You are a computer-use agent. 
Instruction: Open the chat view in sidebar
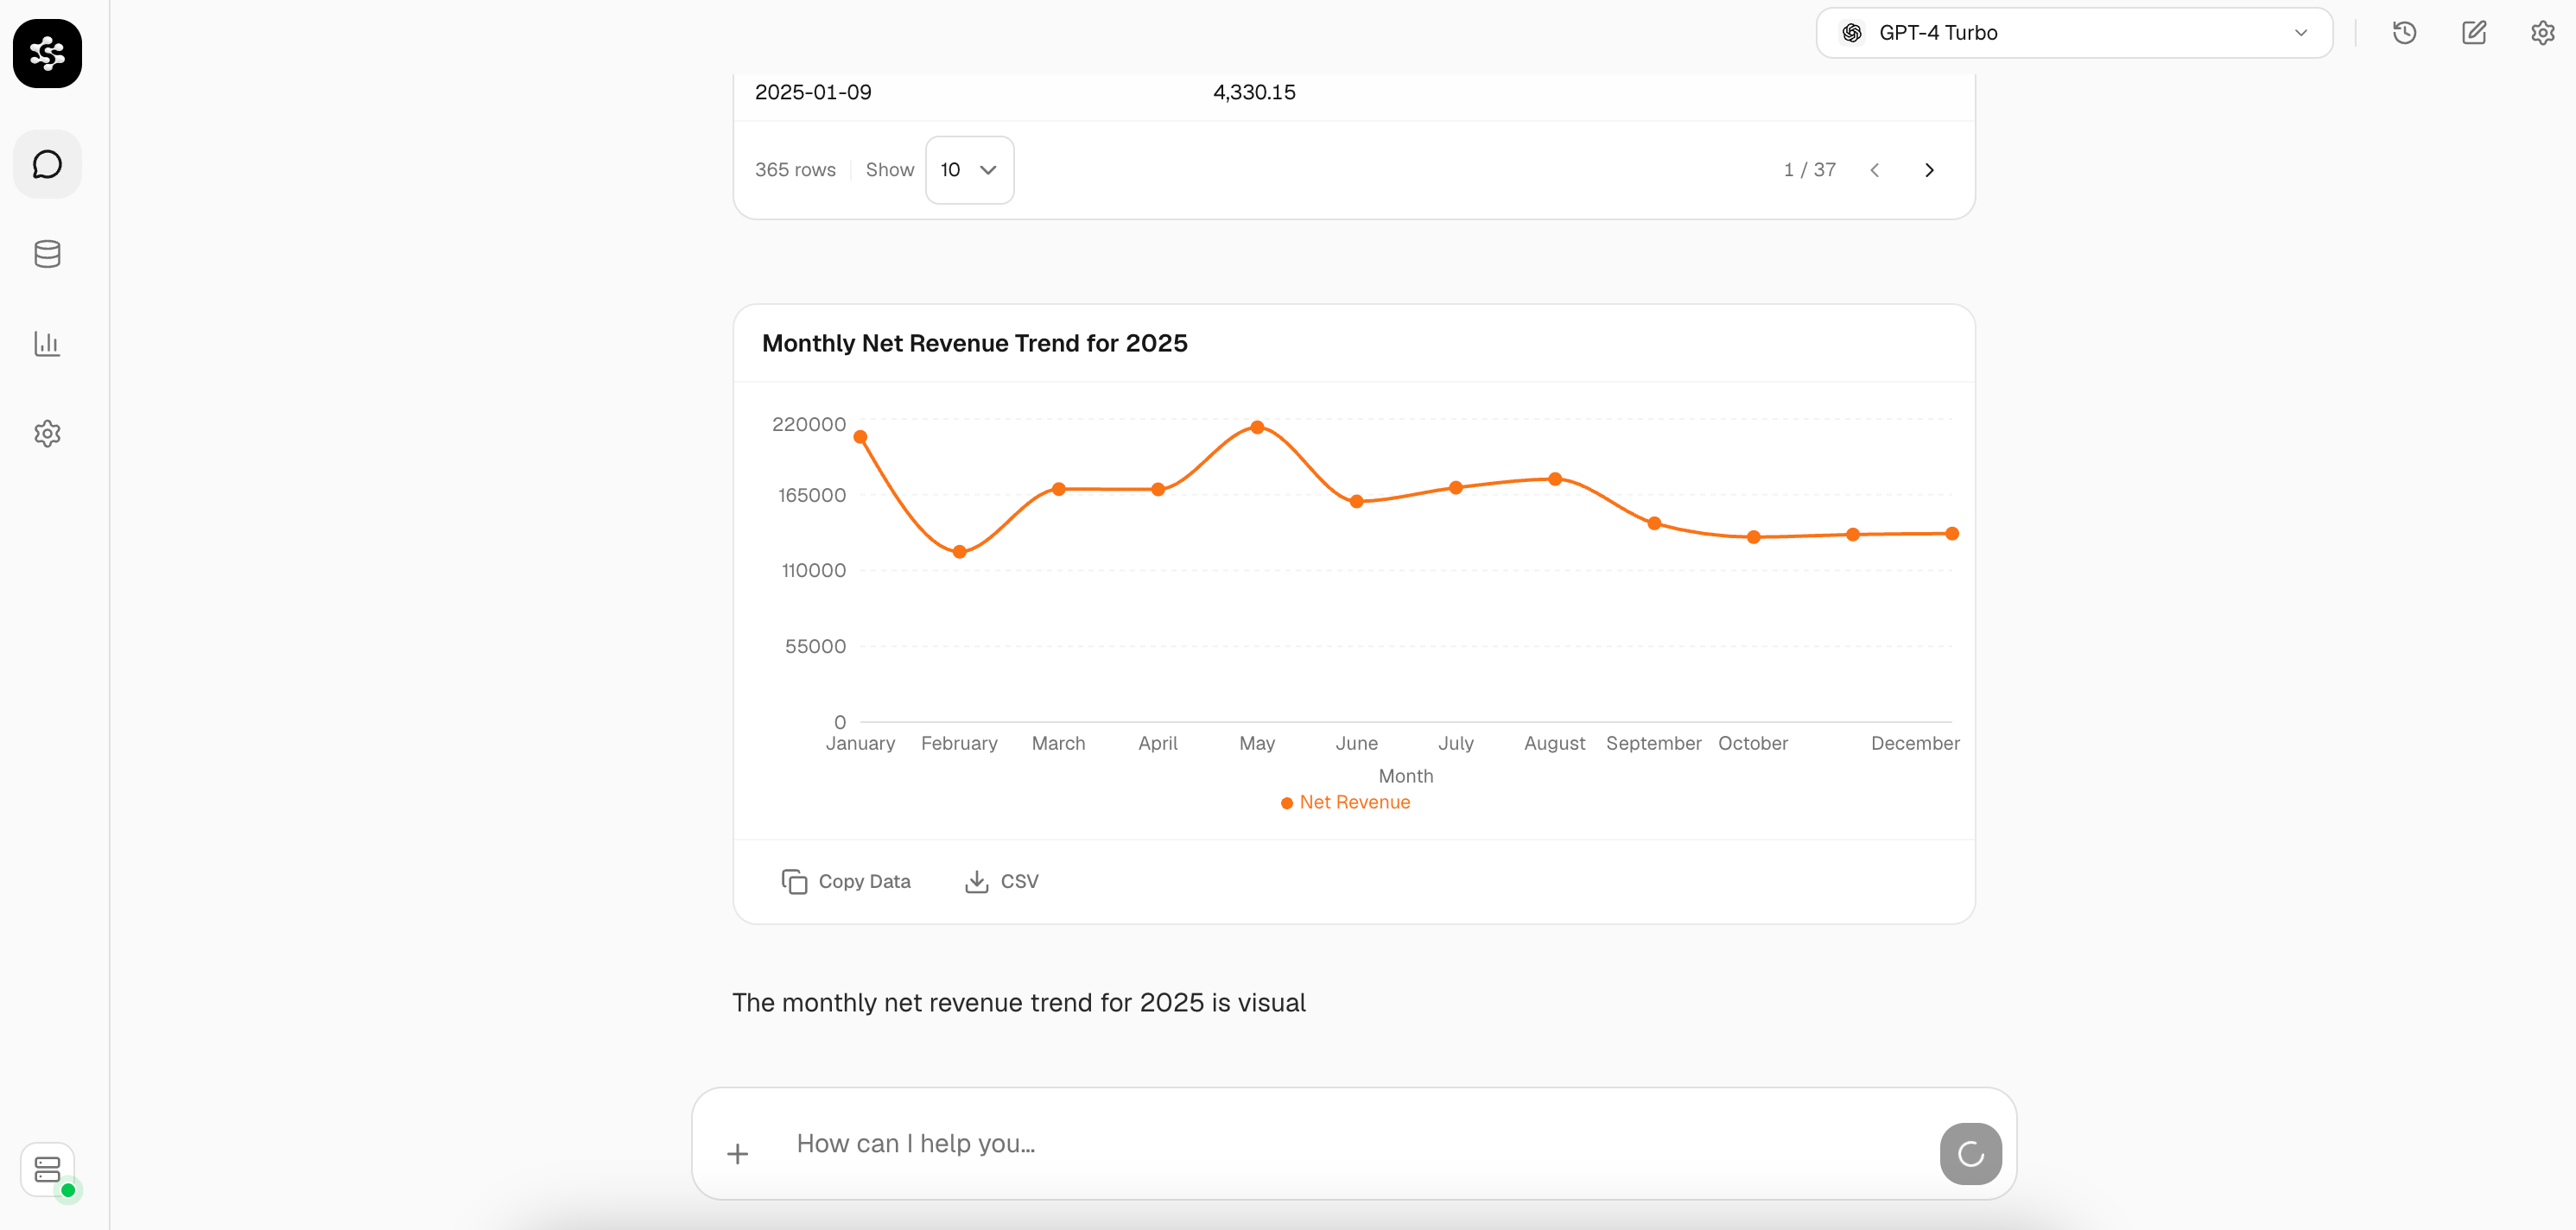[47, 164]
